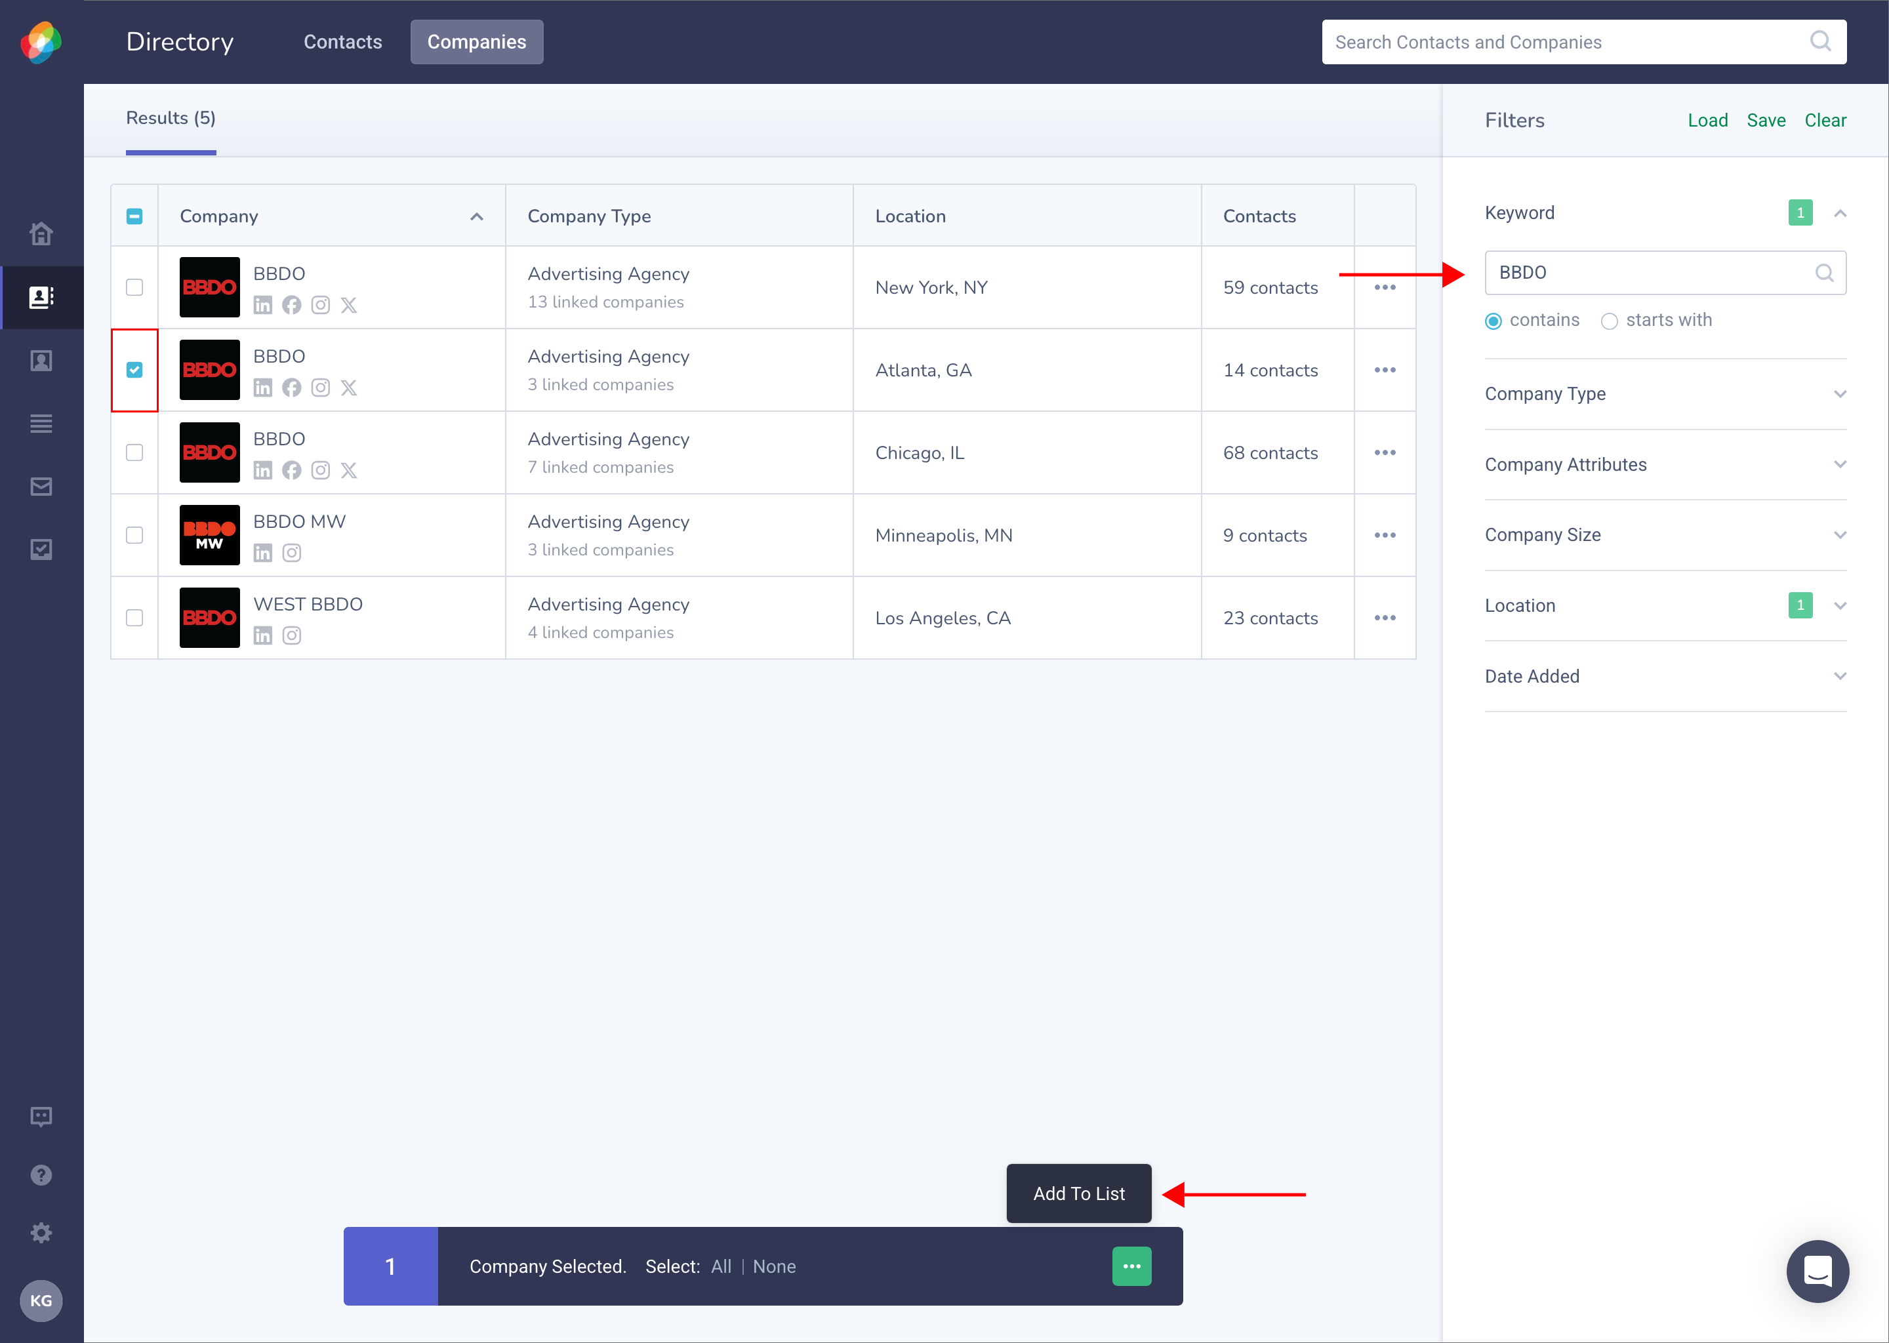Save the current filters
1889x1343 pixels.
(1766, 121)
